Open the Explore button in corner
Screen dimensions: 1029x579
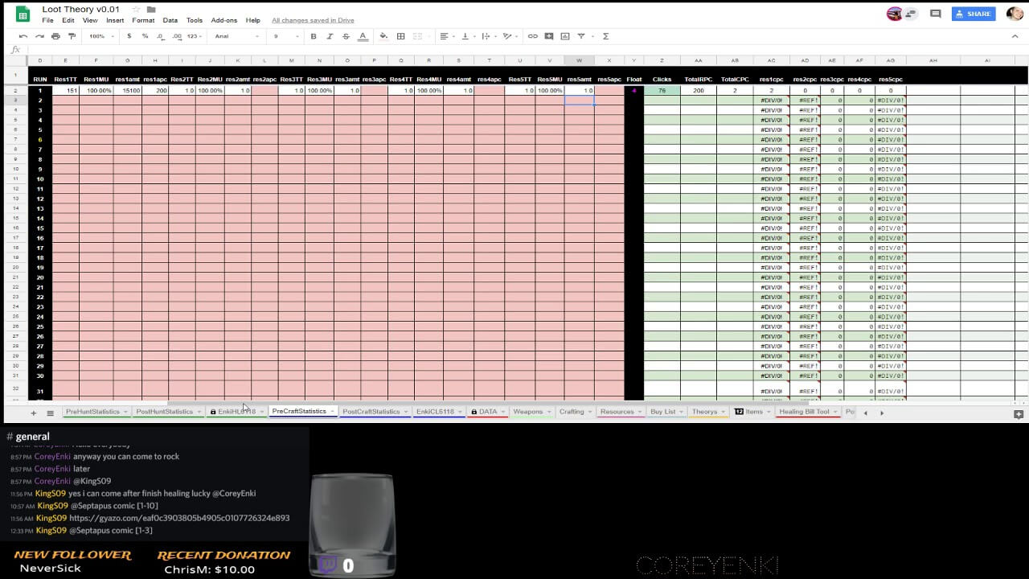pos(1018,413)
